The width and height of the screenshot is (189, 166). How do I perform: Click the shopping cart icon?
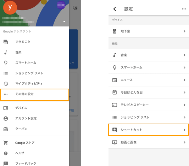[x=6, y=143]
